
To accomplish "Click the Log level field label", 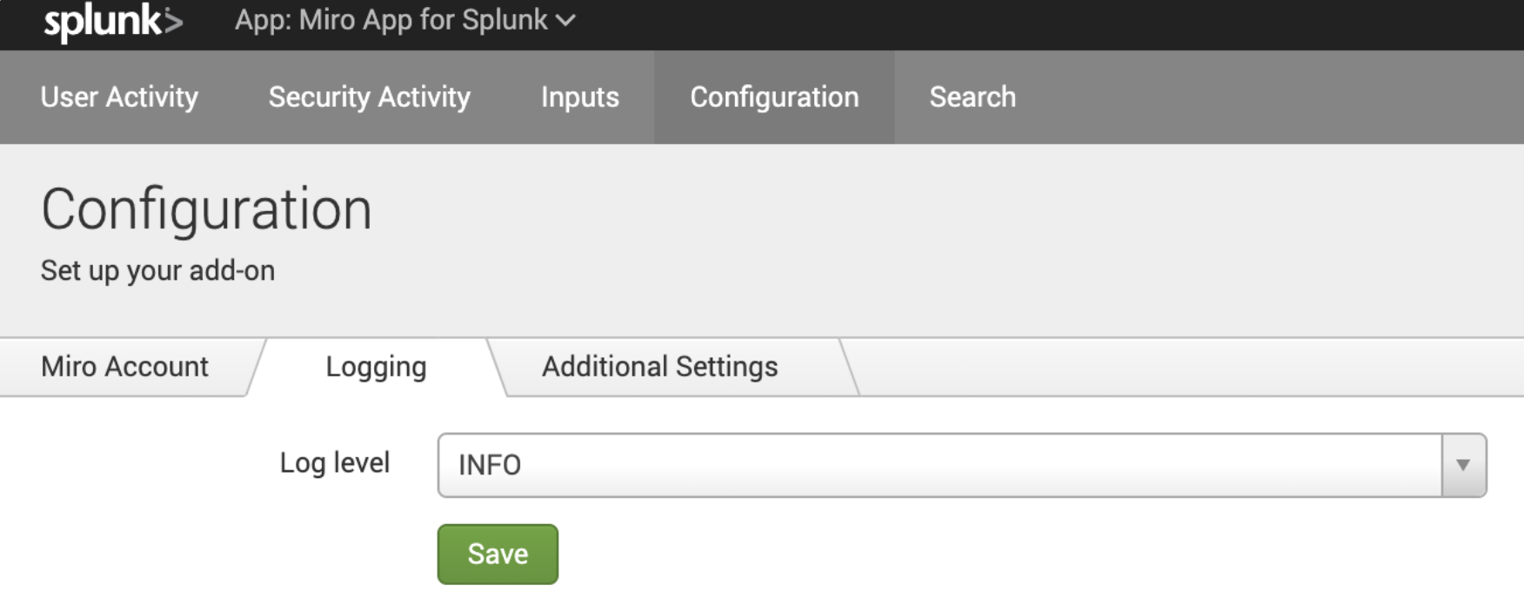I will (334, 463).
